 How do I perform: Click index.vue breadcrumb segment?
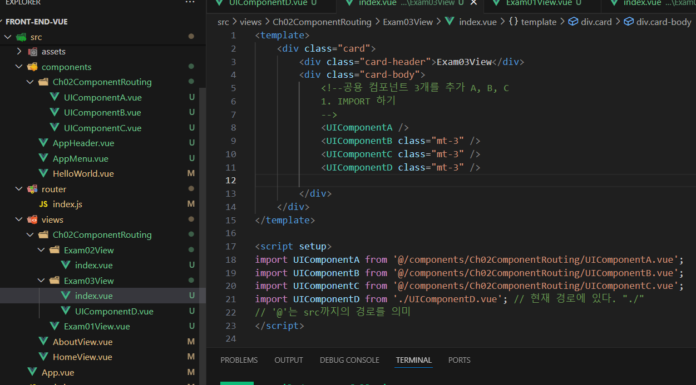point(477,22)
